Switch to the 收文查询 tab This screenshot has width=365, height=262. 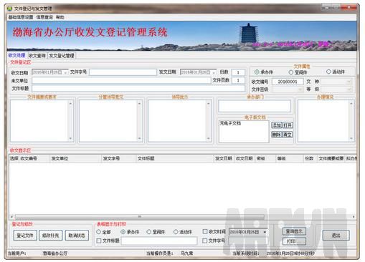click(x=37, y=56)
